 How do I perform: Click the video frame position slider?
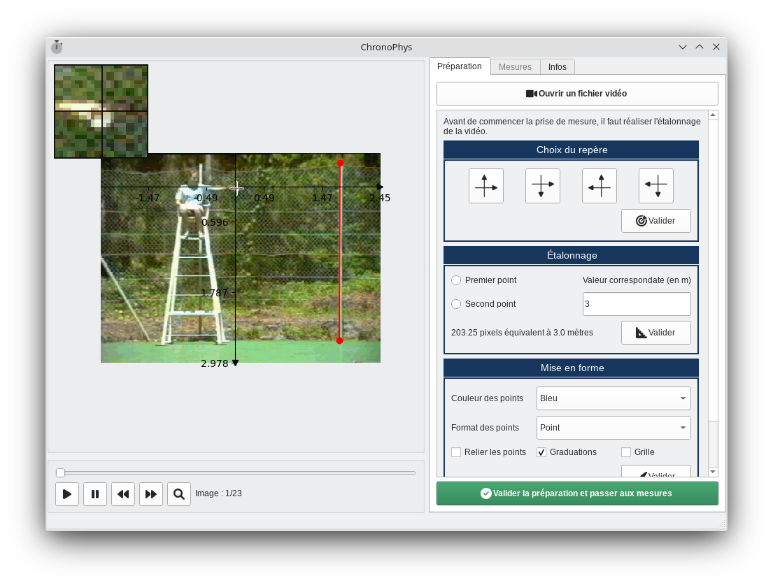pyautogui.click(x=238, y=473)
